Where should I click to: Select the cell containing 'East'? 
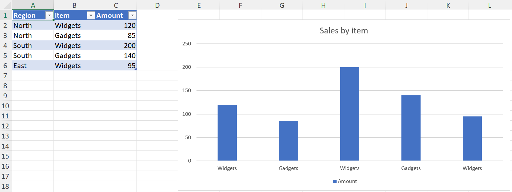coord(33,66)
